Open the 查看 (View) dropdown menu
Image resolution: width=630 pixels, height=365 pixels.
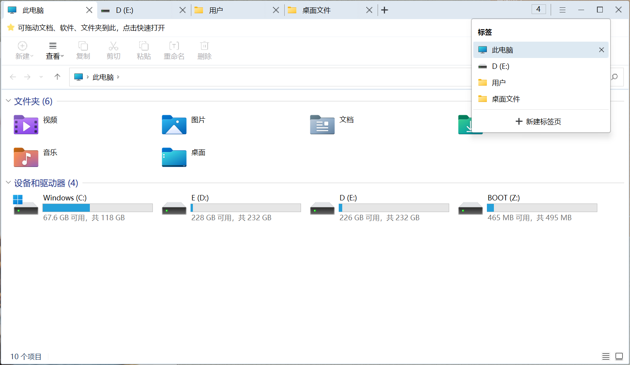[54, 50]
